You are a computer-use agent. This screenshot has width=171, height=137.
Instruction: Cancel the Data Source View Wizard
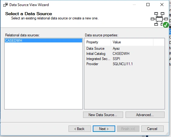point(153,129)
